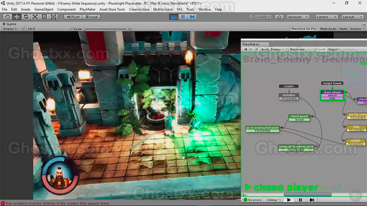Open the Assets menu
Viewport: 367px width, 206px height.
coord(25,9)
